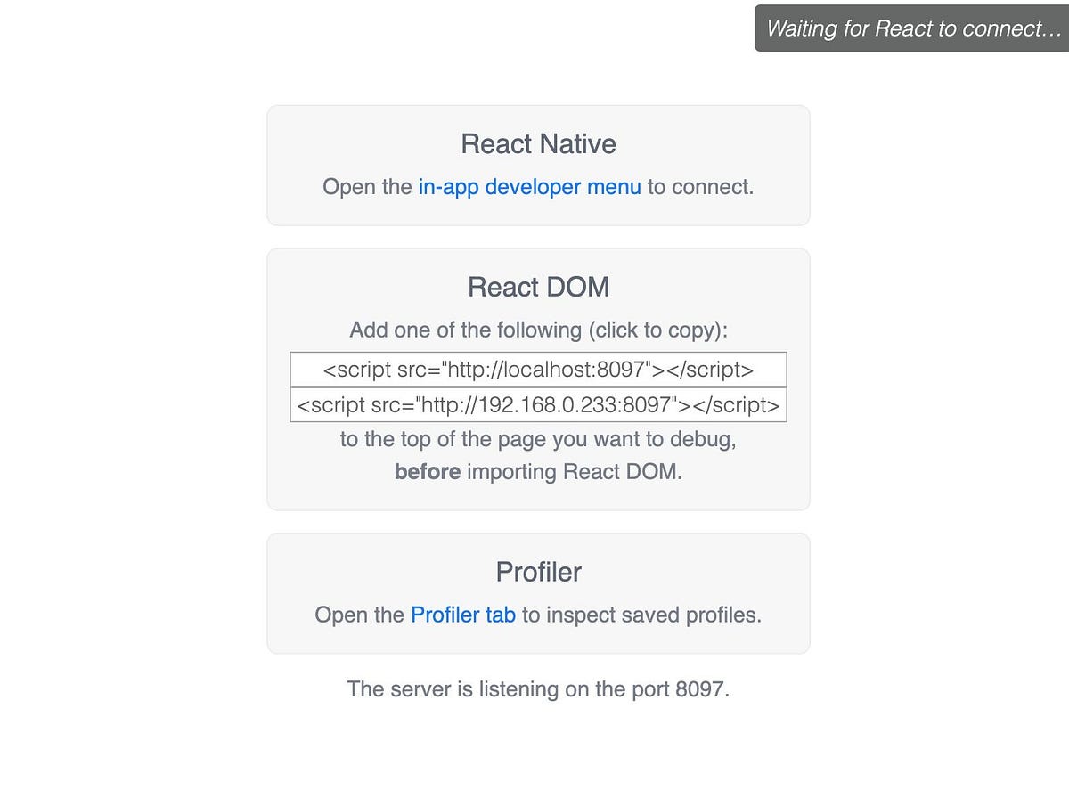The image size is (1069, 806).
Task: Select the React Native panel heading
Action: click(538, 143)
